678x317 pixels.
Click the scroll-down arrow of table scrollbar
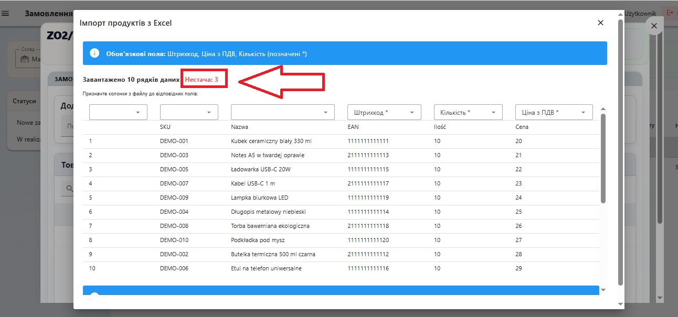pos(603,290)
